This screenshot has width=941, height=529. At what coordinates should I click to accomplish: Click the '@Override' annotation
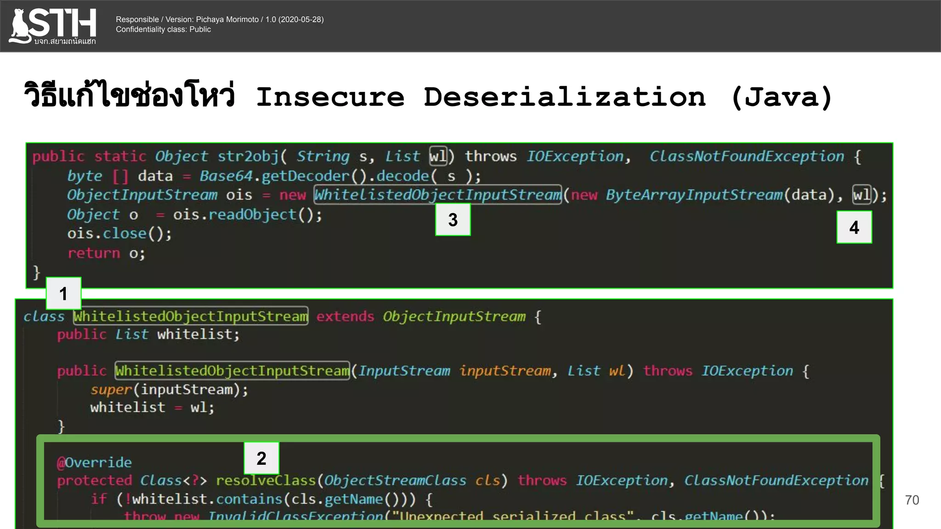click(x=94, y=462)
